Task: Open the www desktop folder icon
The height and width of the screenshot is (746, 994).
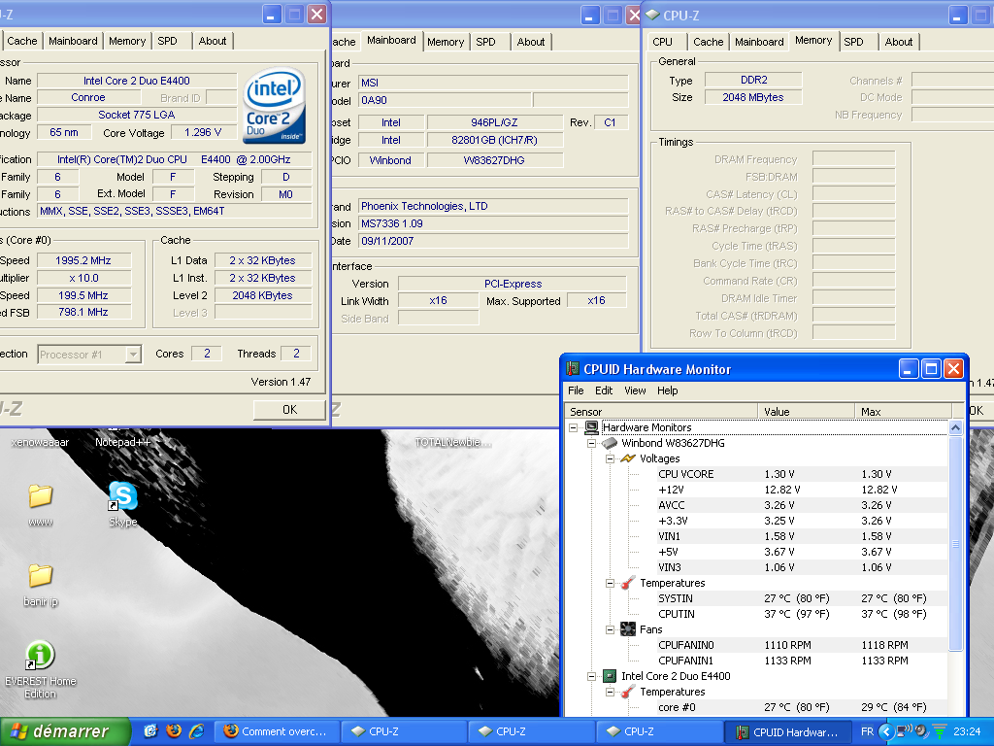Action: [x=40, y=496]
